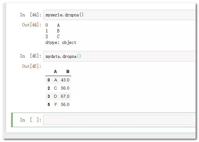Viewport: 199px width, 142px height.
Task: Click the 'dtype: object' output line
Action: (x=61, y=42)
